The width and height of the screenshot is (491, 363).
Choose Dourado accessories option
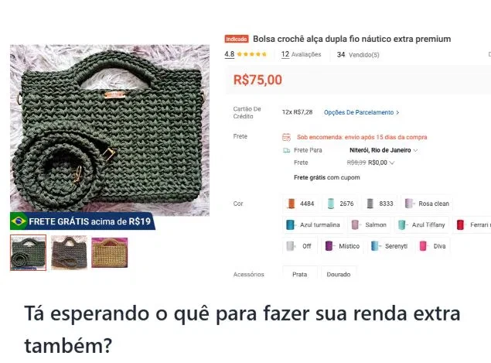[x=339, y=273]
